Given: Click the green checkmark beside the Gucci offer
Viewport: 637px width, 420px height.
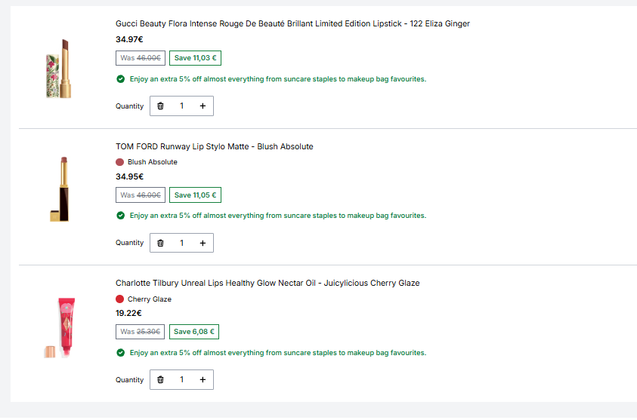Looking at the screenshot, I should (120, 79).
